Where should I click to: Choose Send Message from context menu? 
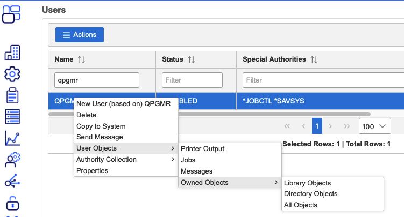(x=100, y=137)
